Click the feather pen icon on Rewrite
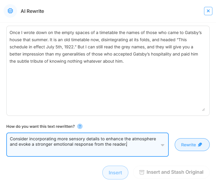The height and width of the screenshot is (183, 216). [200, 145]
